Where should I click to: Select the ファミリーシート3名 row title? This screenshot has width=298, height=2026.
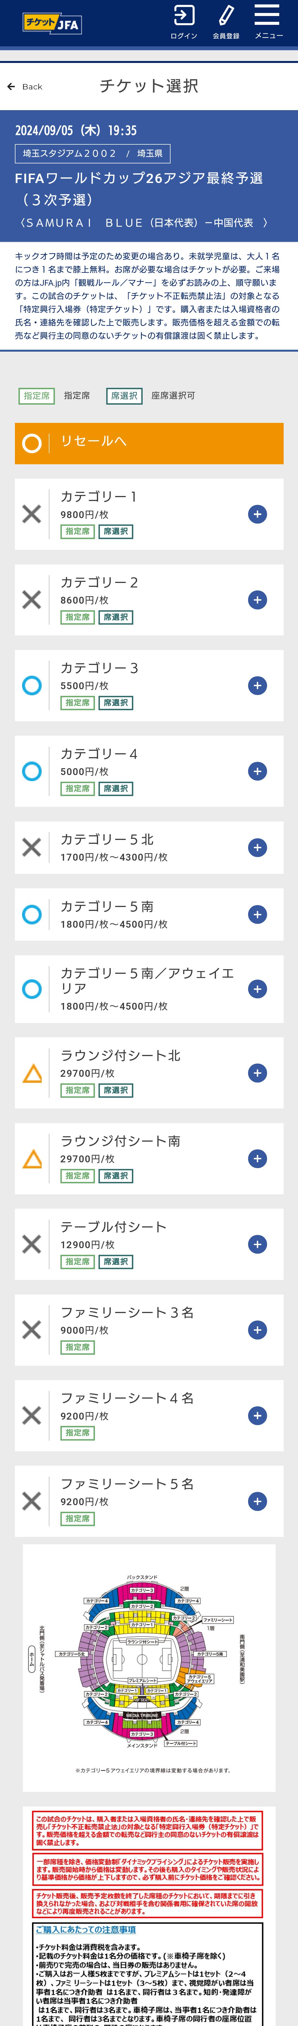(127, 1312)
